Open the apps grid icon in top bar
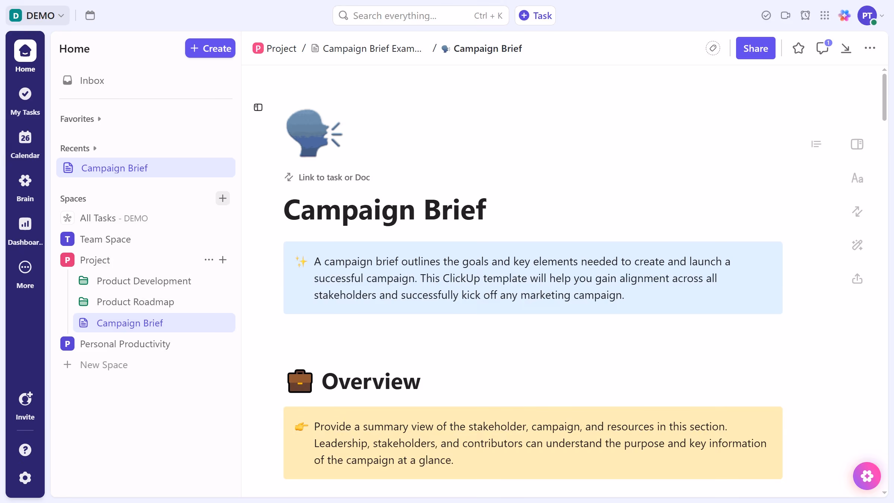The height and width of the screenshot is (503, 894). (x=824, y=15)
